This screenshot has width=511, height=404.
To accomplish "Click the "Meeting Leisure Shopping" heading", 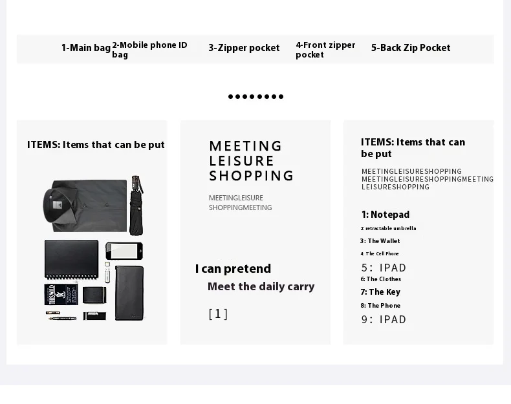I will click(251, 161).
